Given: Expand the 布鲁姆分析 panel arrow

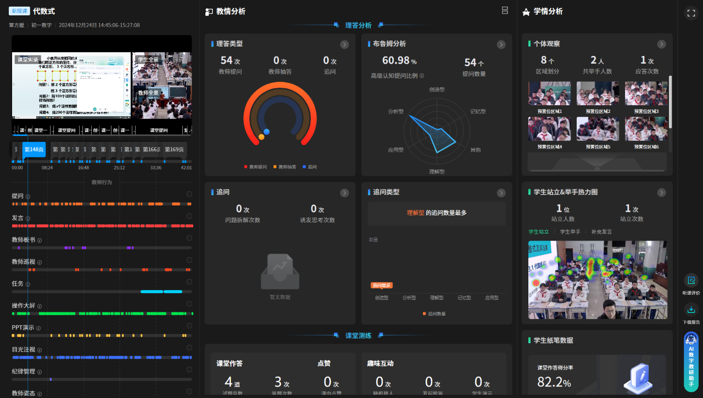Looking at the screenshot, I should (501, 44).
